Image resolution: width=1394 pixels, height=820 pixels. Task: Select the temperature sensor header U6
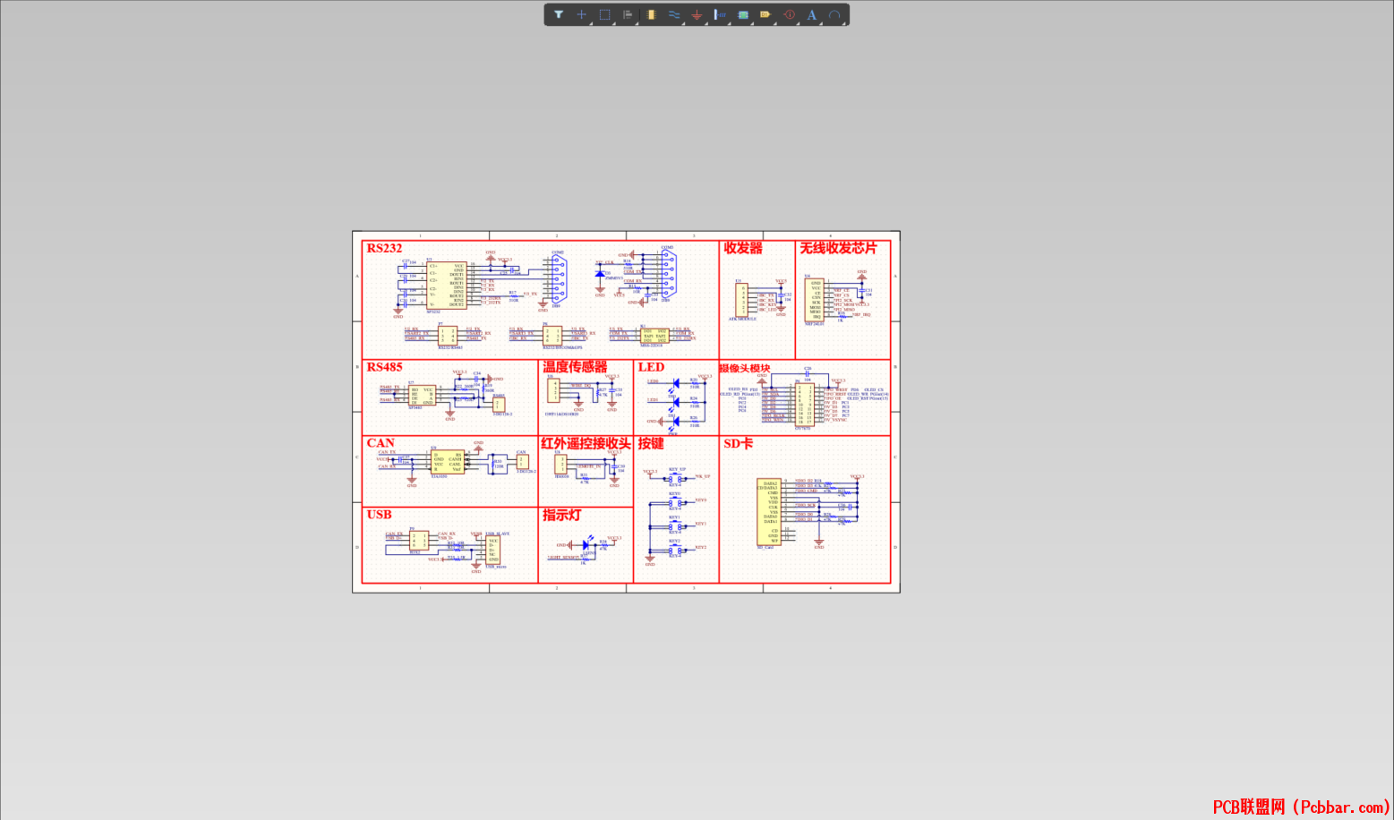click(x=553, y=391)
